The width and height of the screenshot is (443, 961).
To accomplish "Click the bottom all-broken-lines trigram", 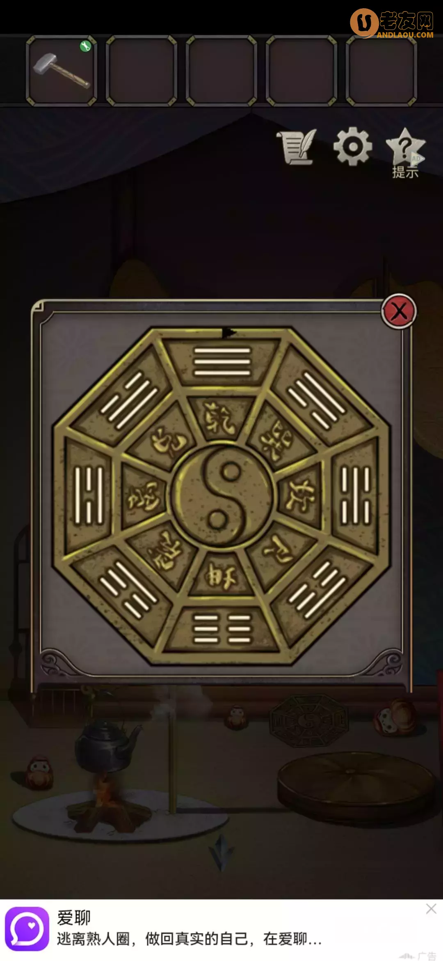I will coord(222,629).
